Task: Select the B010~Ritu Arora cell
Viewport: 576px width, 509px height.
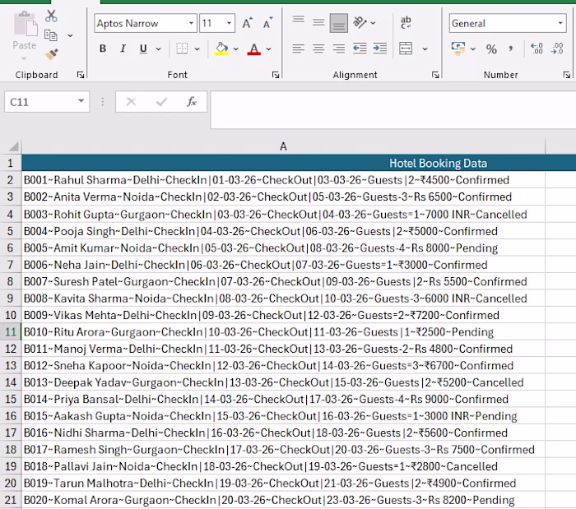Action: [283, 332]
